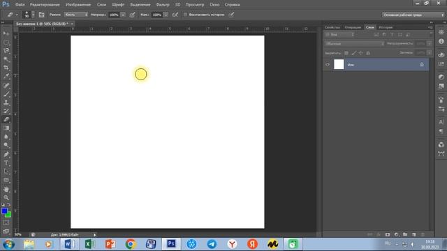This screenshot has width=447, height=251.
Task: Toggle pressure for opacity button
Action: pyautogui.click(x=132, y=15)
